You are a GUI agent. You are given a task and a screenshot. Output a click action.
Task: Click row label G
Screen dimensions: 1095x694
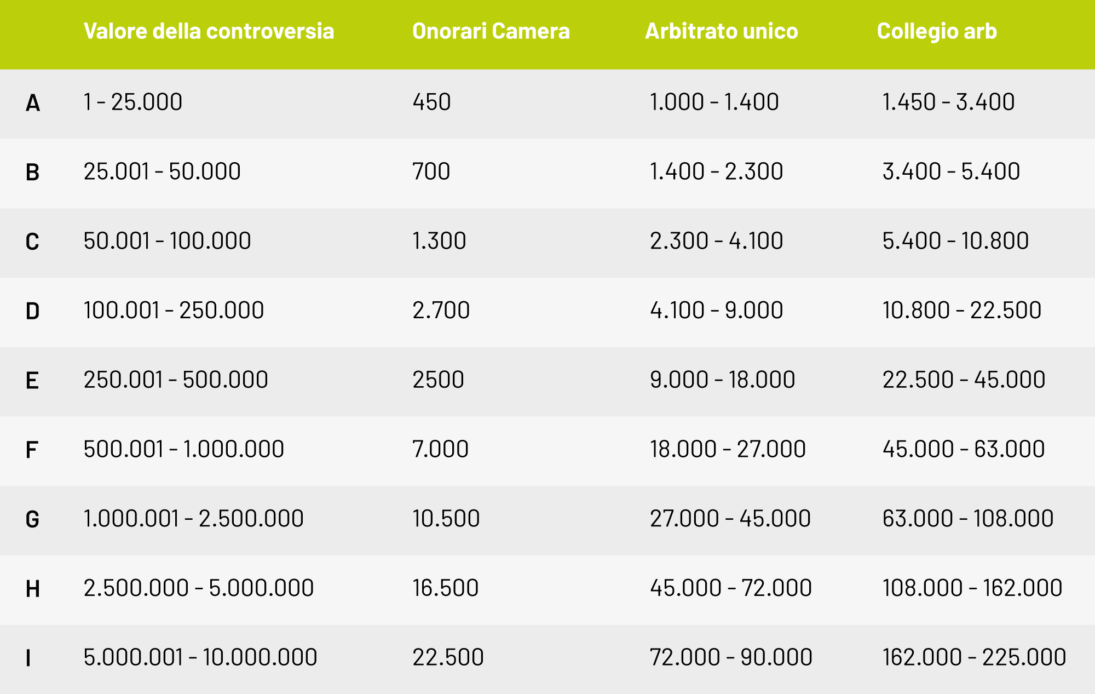pyautogui.click(x=33, y=519)
